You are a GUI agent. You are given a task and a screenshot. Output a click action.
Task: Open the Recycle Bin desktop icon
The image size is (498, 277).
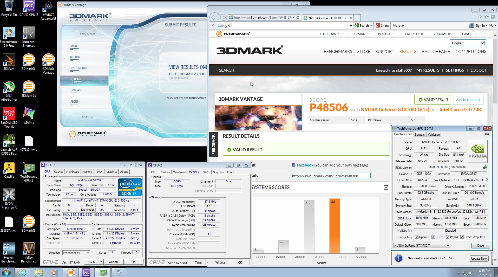(x=9, y=9)
